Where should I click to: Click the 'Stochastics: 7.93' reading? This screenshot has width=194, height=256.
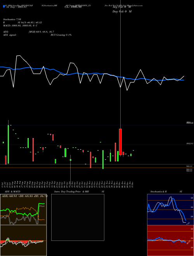point(12,19)
